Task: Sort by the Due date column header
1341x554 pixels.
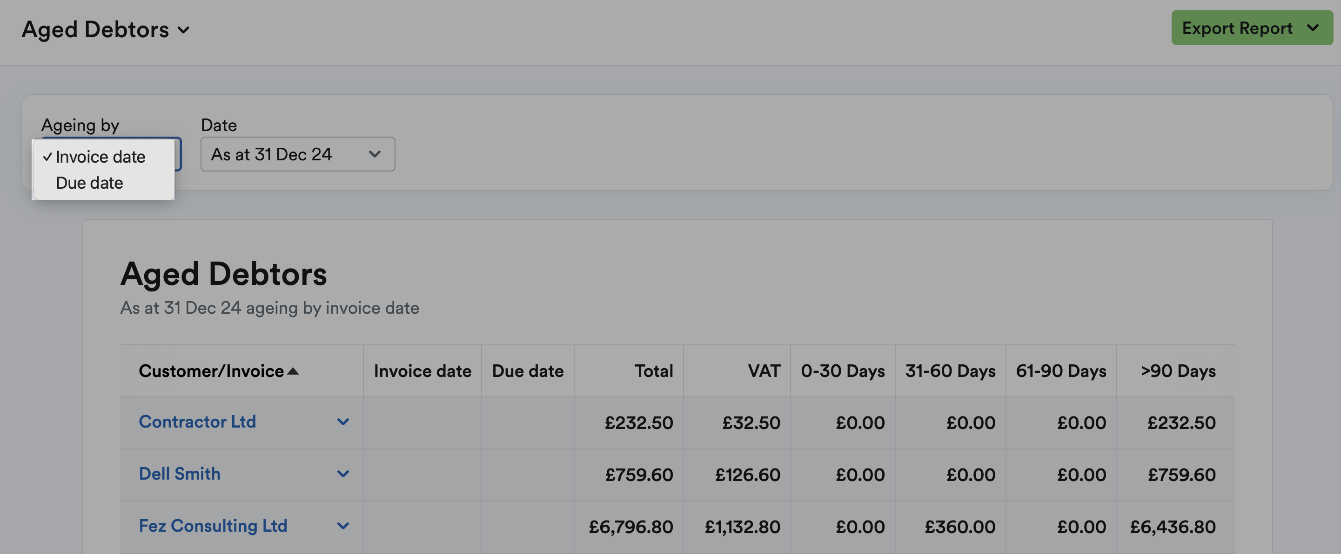Action: pyautogui.click(x=527, y=371)
